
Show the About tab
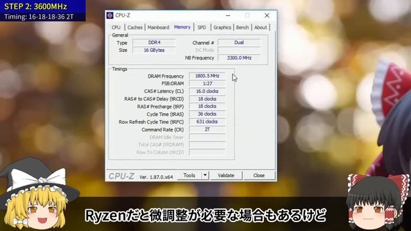(x=261, y=27)
